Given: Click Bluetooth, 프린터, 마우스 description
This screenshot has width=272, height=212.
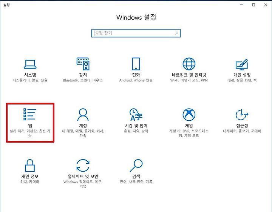Looking at the screenshot, I should [83, 80].
